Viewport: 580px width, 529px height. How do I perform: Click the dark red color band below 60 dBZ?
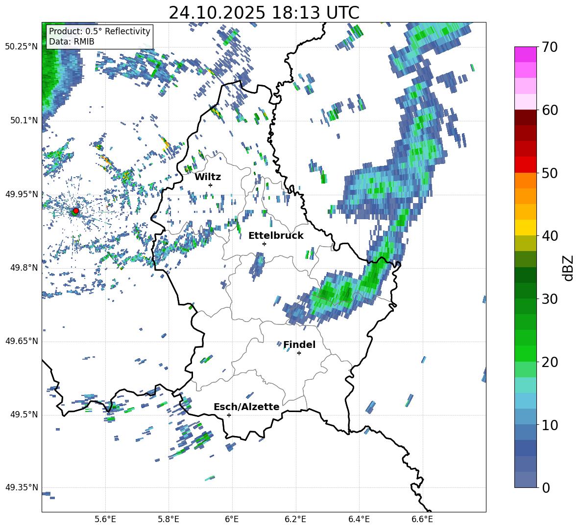click(525, 117)
